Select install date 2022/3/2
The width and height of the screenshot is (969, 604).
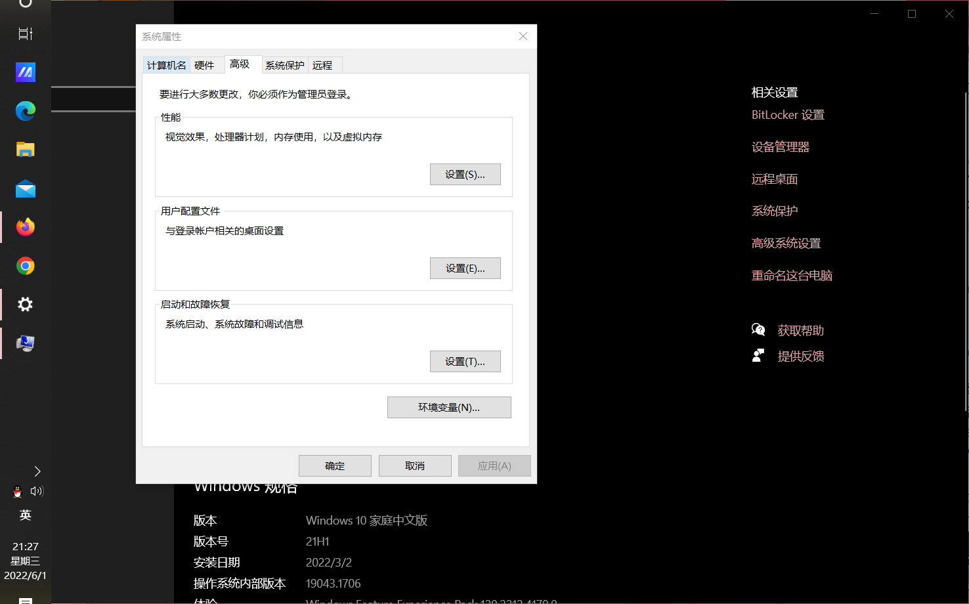[x=329, y=563]
